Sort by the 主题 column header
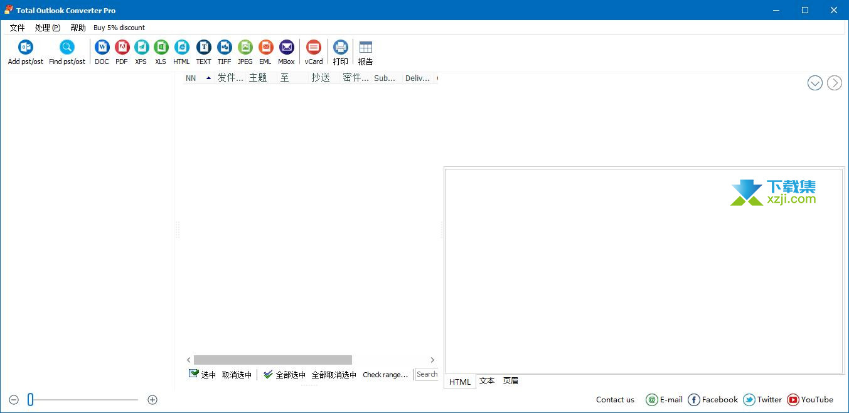849x413 pixels. click(262, 78)
